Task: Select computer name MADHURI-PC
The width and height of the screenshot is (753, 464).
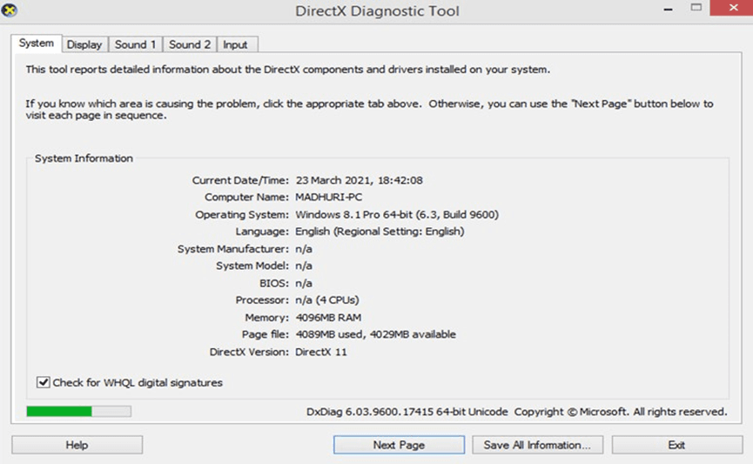Action: (329, 198)
